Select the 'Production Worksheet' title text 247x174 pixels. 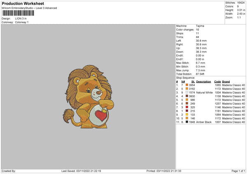23,3
